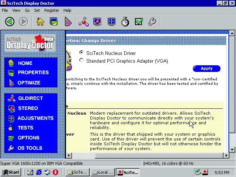Click the greyed forward arrow toolbar button

[24, 22]
